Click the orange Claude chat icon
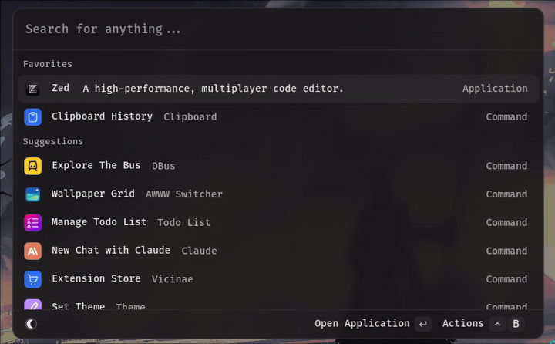The image size is (555, 344). point(32,251)
